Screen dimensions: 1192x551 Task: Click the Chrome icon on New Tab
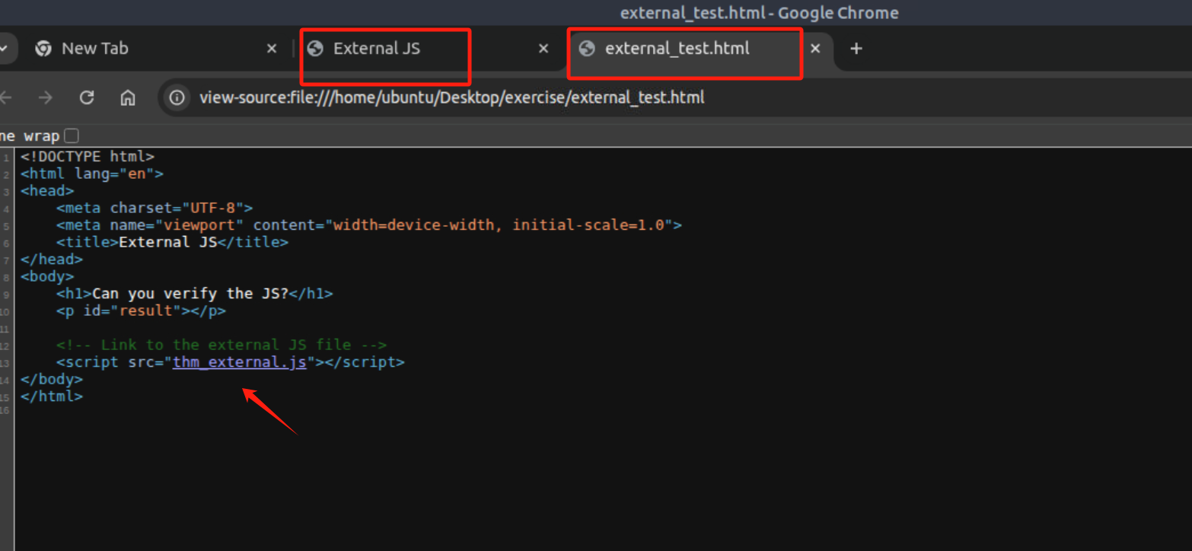tap(44, 49)
